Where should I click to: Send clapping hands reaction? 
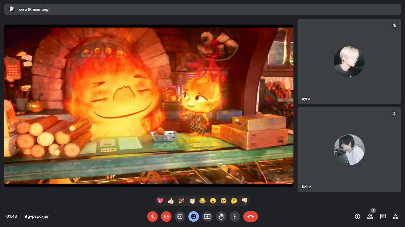click(x=192, y=201)
